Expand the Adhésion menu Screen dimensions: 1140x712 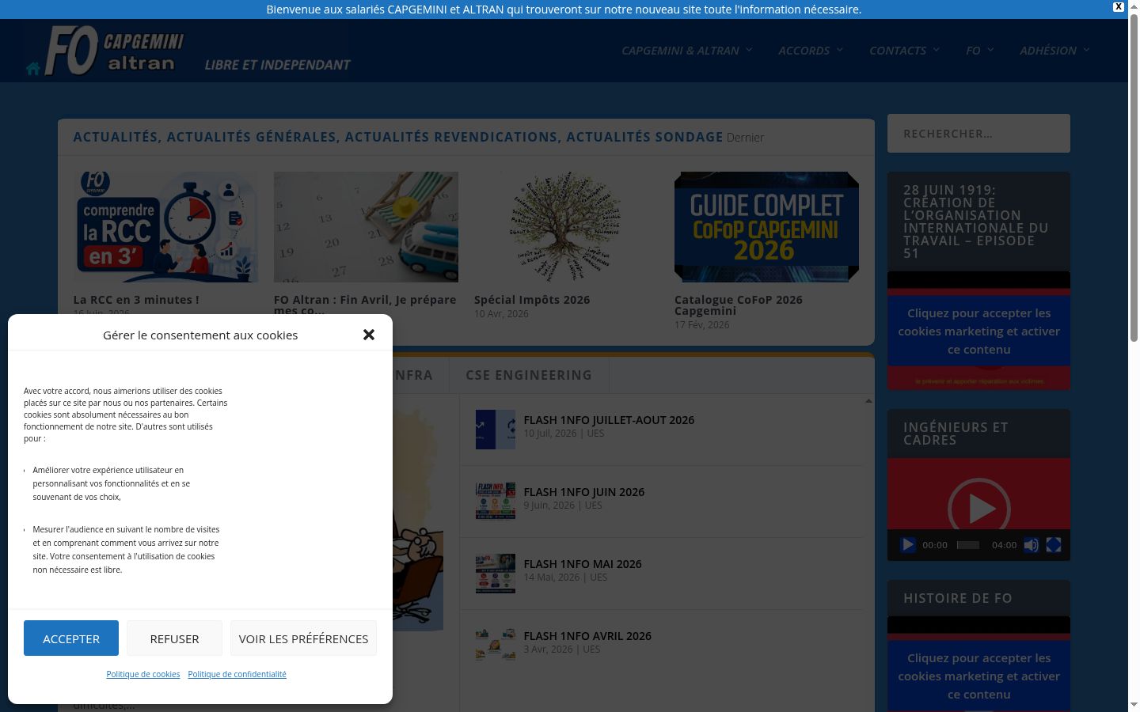point(1054,51)
